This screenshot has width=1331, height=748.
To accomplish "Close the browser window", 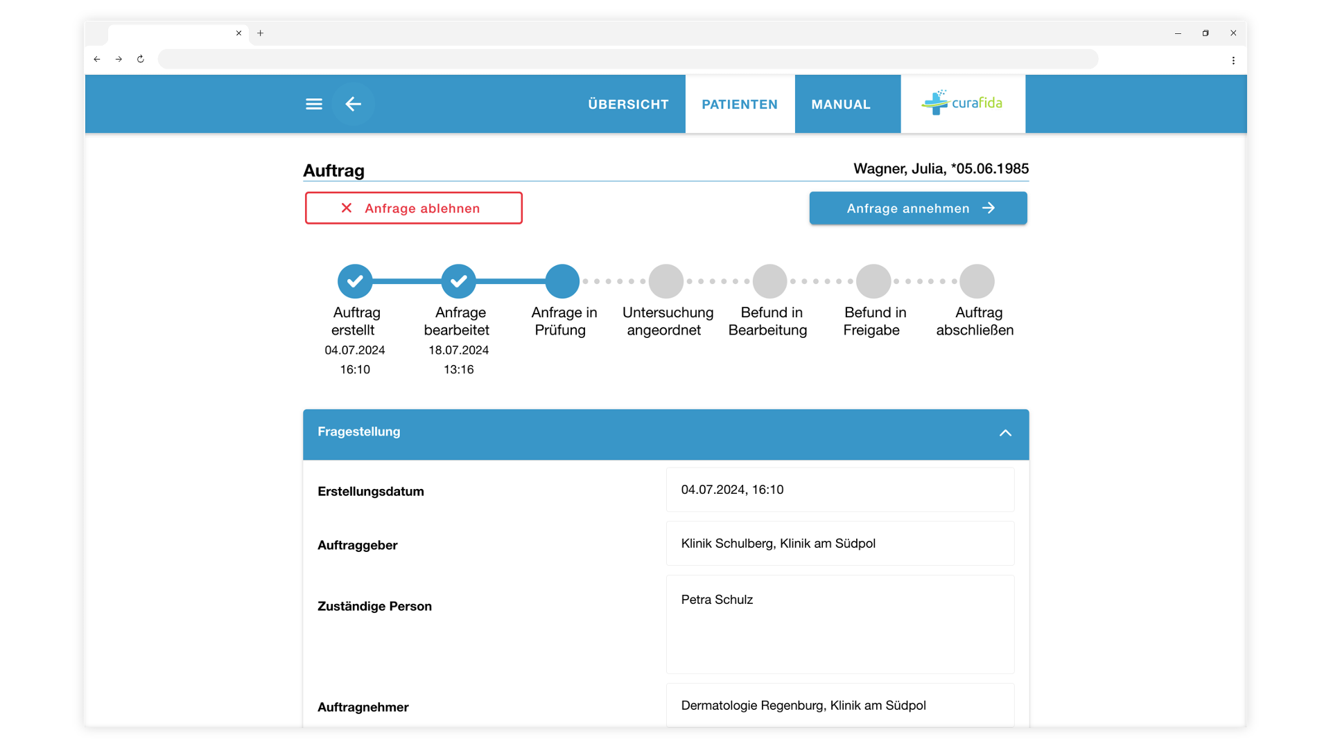I will pos(1233,33).
